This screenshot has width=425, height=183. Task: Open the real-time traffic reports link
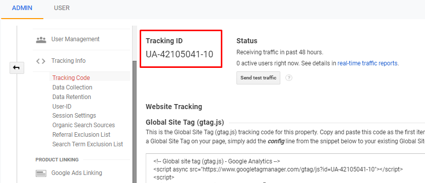coord(367,63)
